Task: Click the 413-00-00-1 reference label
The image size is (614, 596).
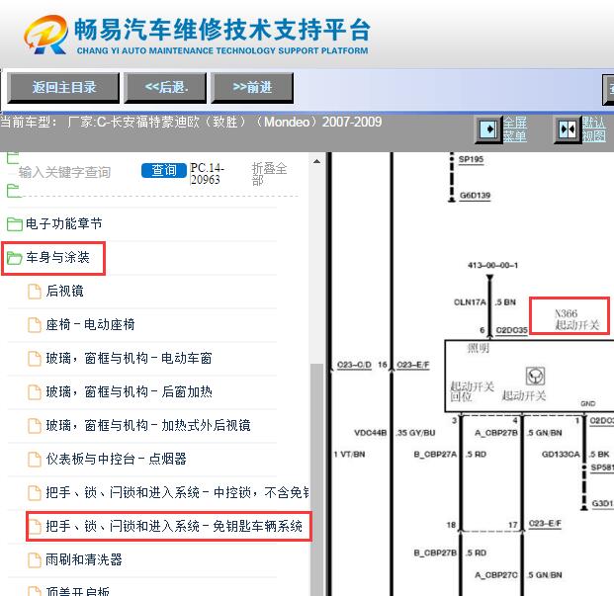Action: click(x=492, y=265)
